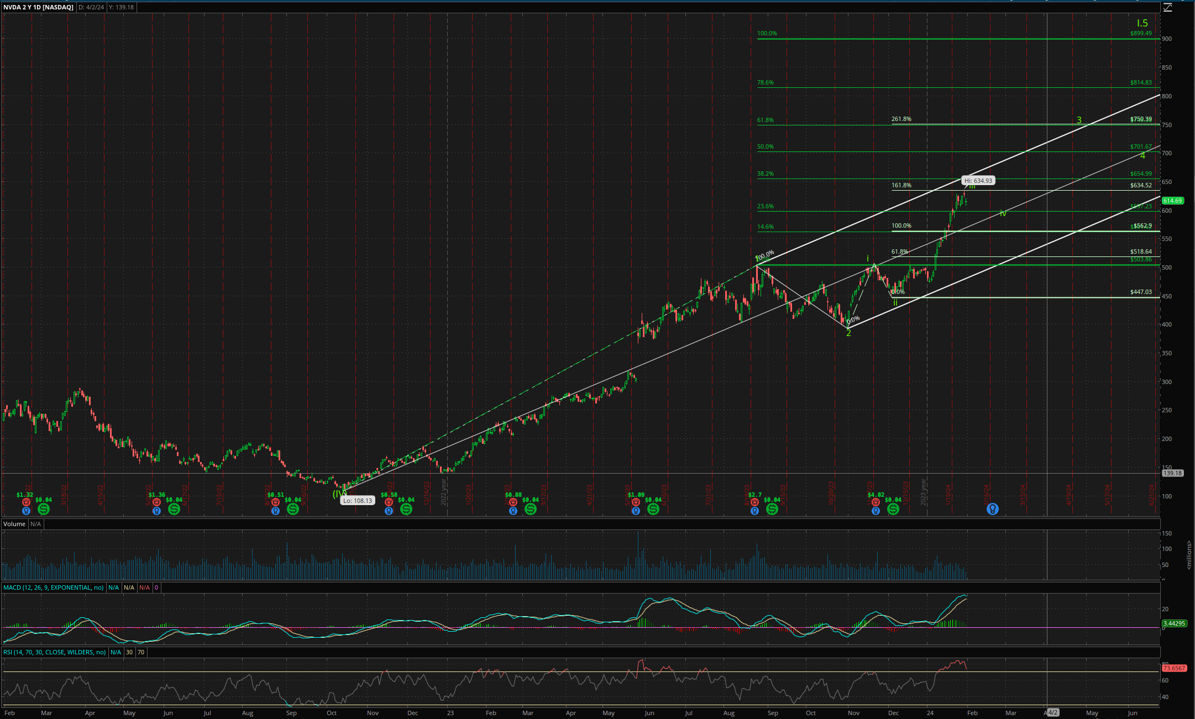The height and width of the screenshot is (719, 1195).
Task: Click the 30 value box in RSI header
Action: pyautogui.click(x=129, y=652)
